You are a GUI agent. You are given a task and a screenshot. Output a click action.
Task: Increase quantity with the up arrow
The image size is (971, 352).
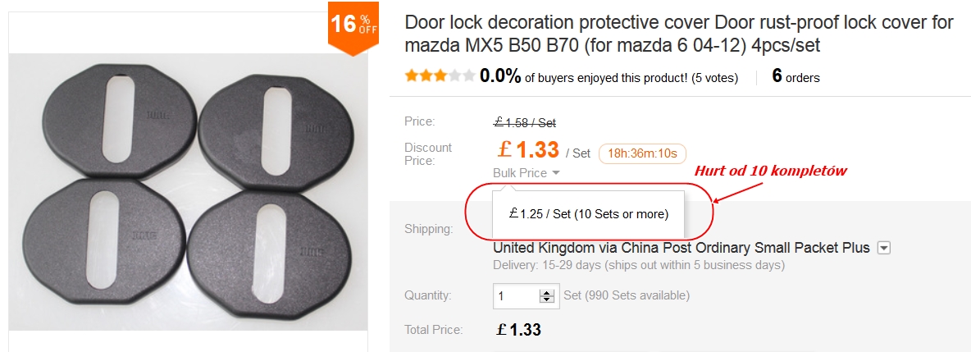point(546,291)
